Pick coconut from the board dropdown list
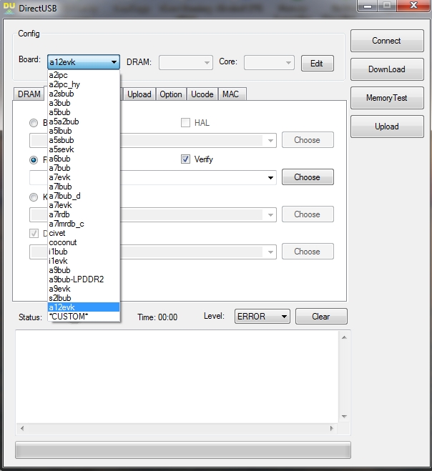The image size is (432, 471). pos(63,242)
